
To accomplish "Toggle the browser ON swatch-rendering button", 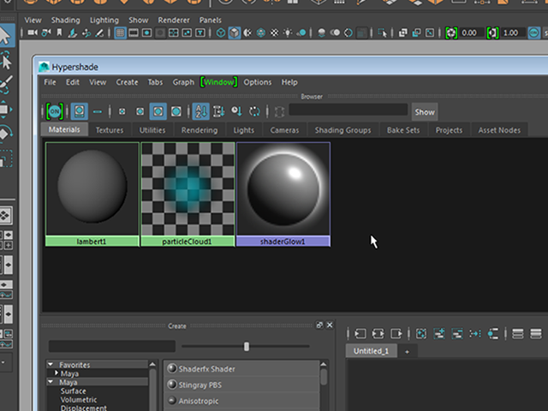I will (x=55, y=112).
